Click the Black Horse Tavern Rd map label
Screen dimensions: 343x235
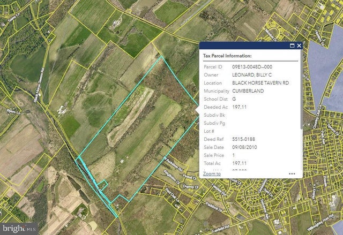pos(39,85)
